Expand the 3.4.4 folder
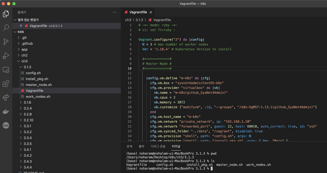This screenshot has height=173, width=327. pyautogui.click(x=20, y=167)
